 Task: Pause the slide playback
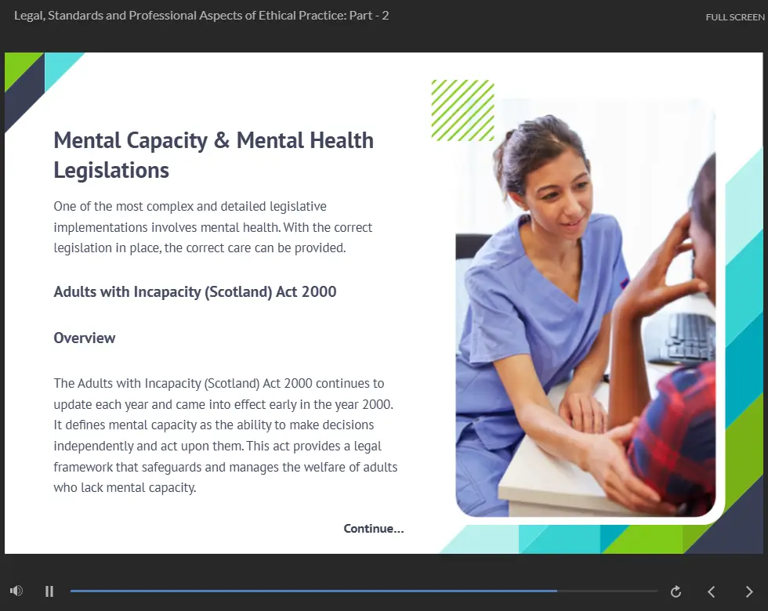coord(49,591)
